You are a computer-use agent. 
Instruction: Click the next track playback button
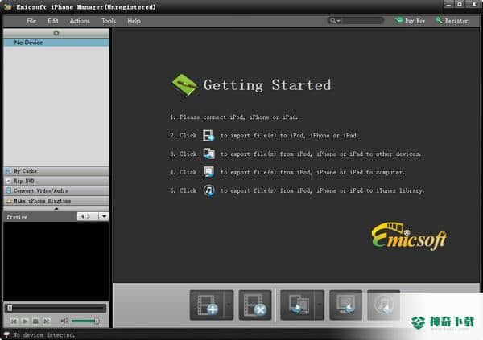(x=46, y=321)
